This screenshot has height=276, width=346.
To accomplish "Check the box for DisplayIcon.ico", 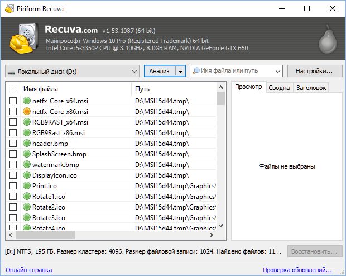I will point(13,175).
